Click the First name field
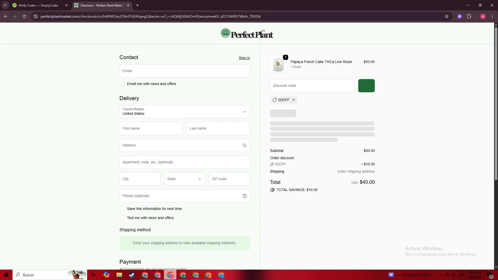 151,128
